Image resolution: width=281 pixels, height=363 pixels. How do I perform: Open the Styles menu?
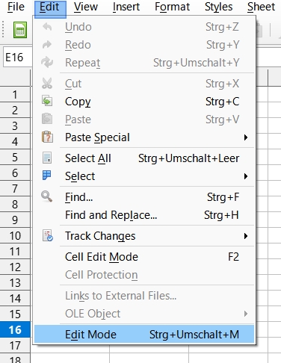[x=218, y=7]
